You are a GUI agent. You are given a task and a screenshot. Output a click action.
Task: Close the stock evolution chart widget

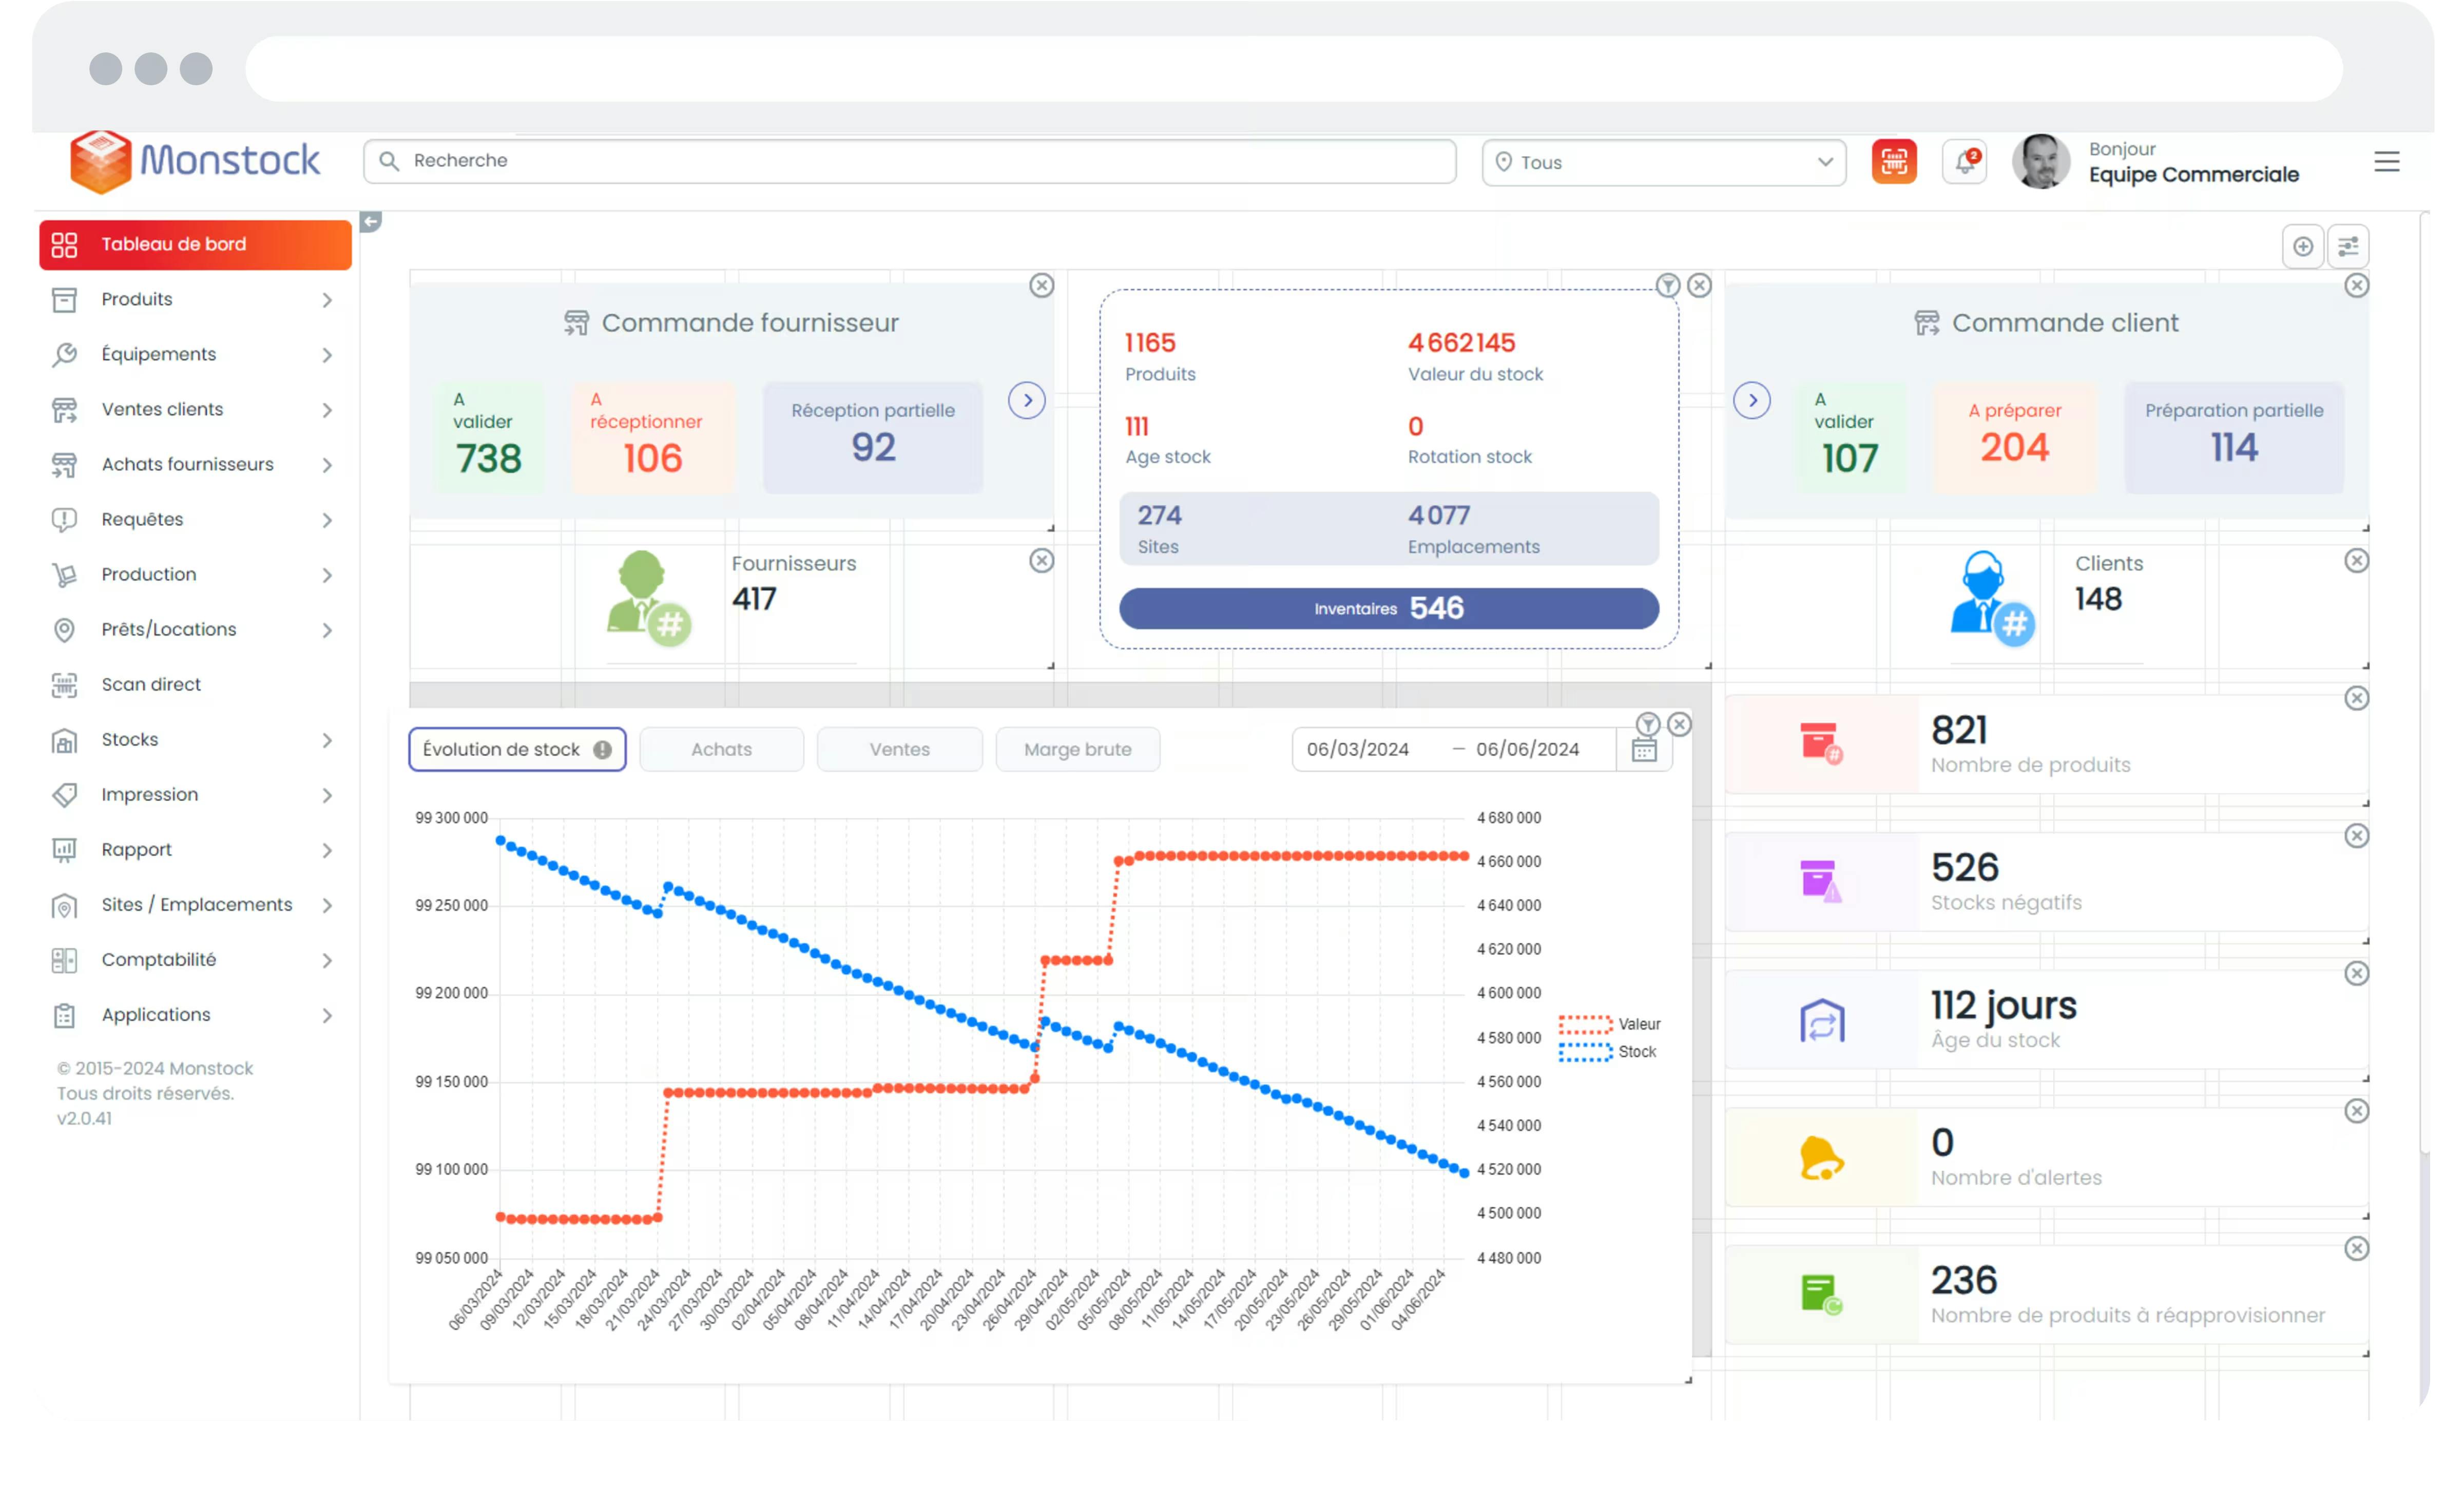[x=1680, y=724]
